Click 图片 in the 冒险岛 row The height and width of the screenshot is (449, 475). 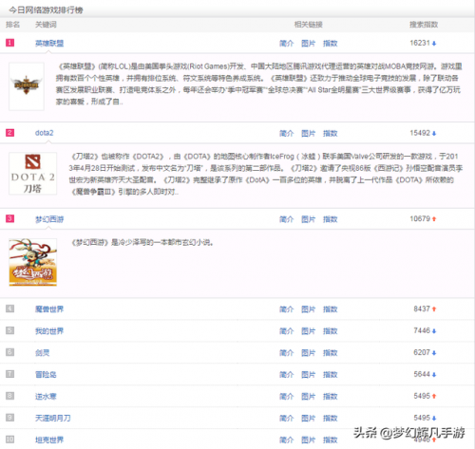[x=308, y=374]
